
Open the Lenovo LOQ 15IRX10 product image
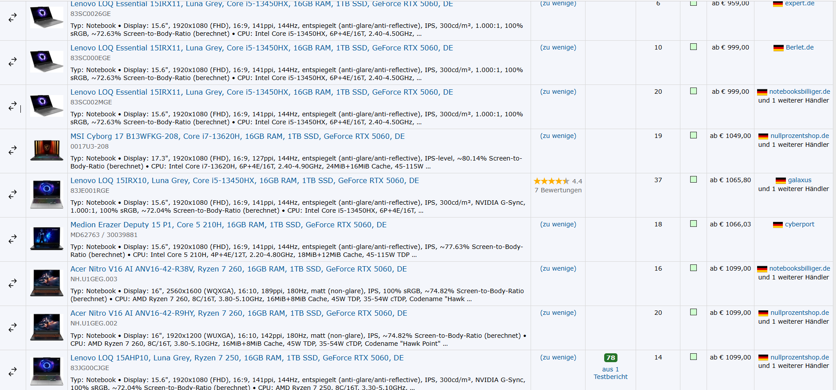[47, 195]
